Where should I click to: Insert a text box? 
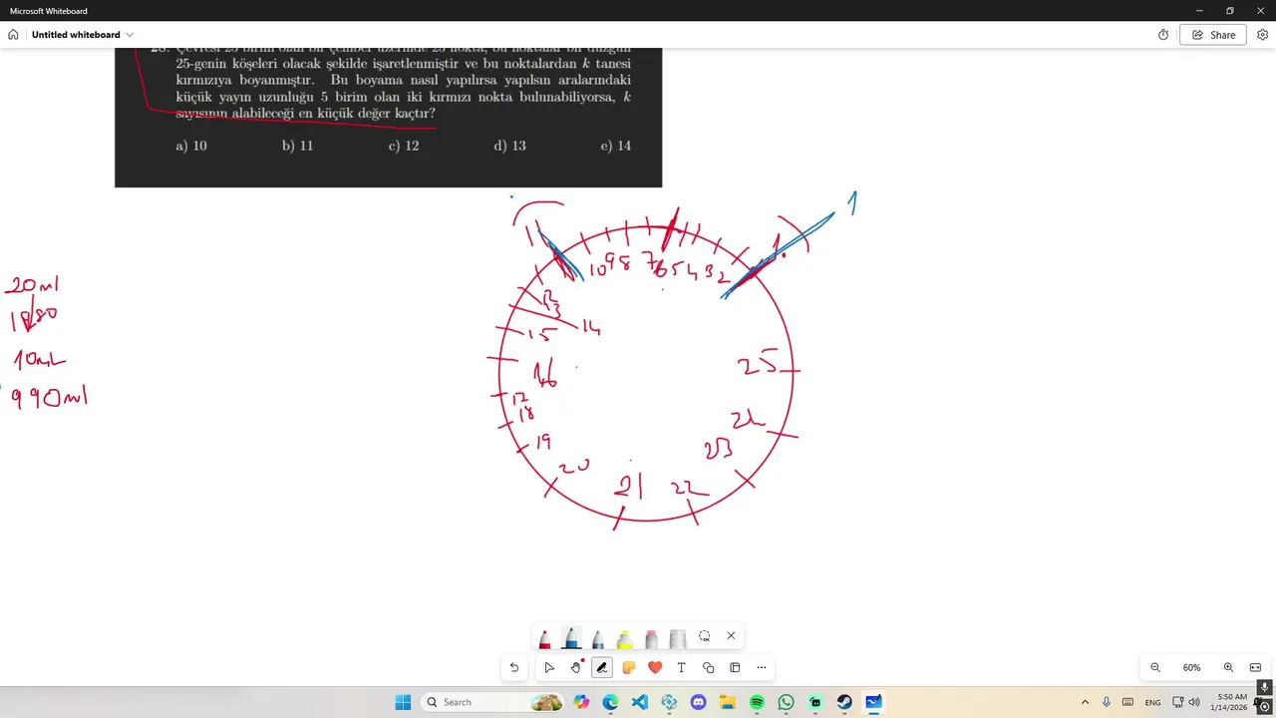click(x=682, y=668)
